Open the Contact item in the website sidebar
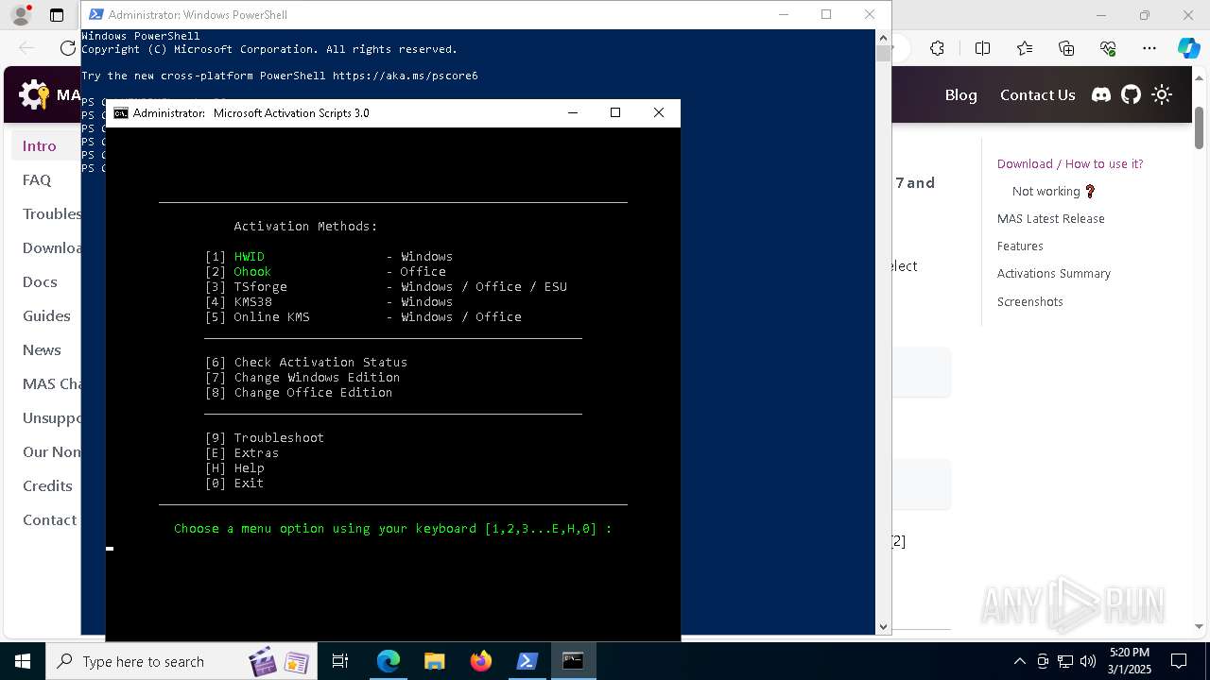The image size is (1210, 680). (49, 519)
